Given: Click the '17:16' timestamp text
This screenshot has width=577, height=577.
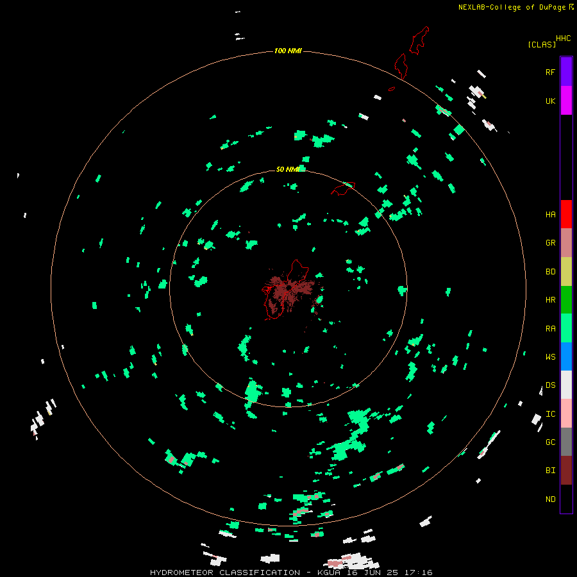Looking at the screenshot, I should [x=418, y=573].
